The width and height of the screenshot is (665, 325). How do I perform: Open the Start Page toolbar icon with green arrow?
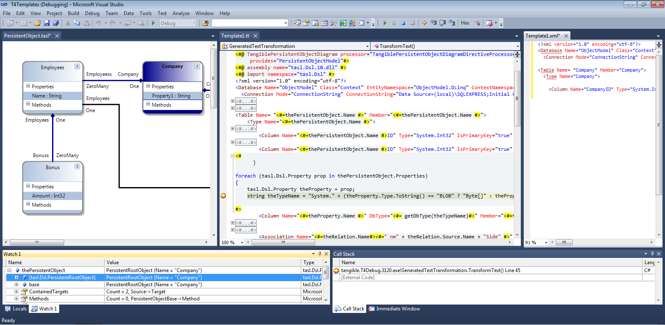[x=343, y=23]
